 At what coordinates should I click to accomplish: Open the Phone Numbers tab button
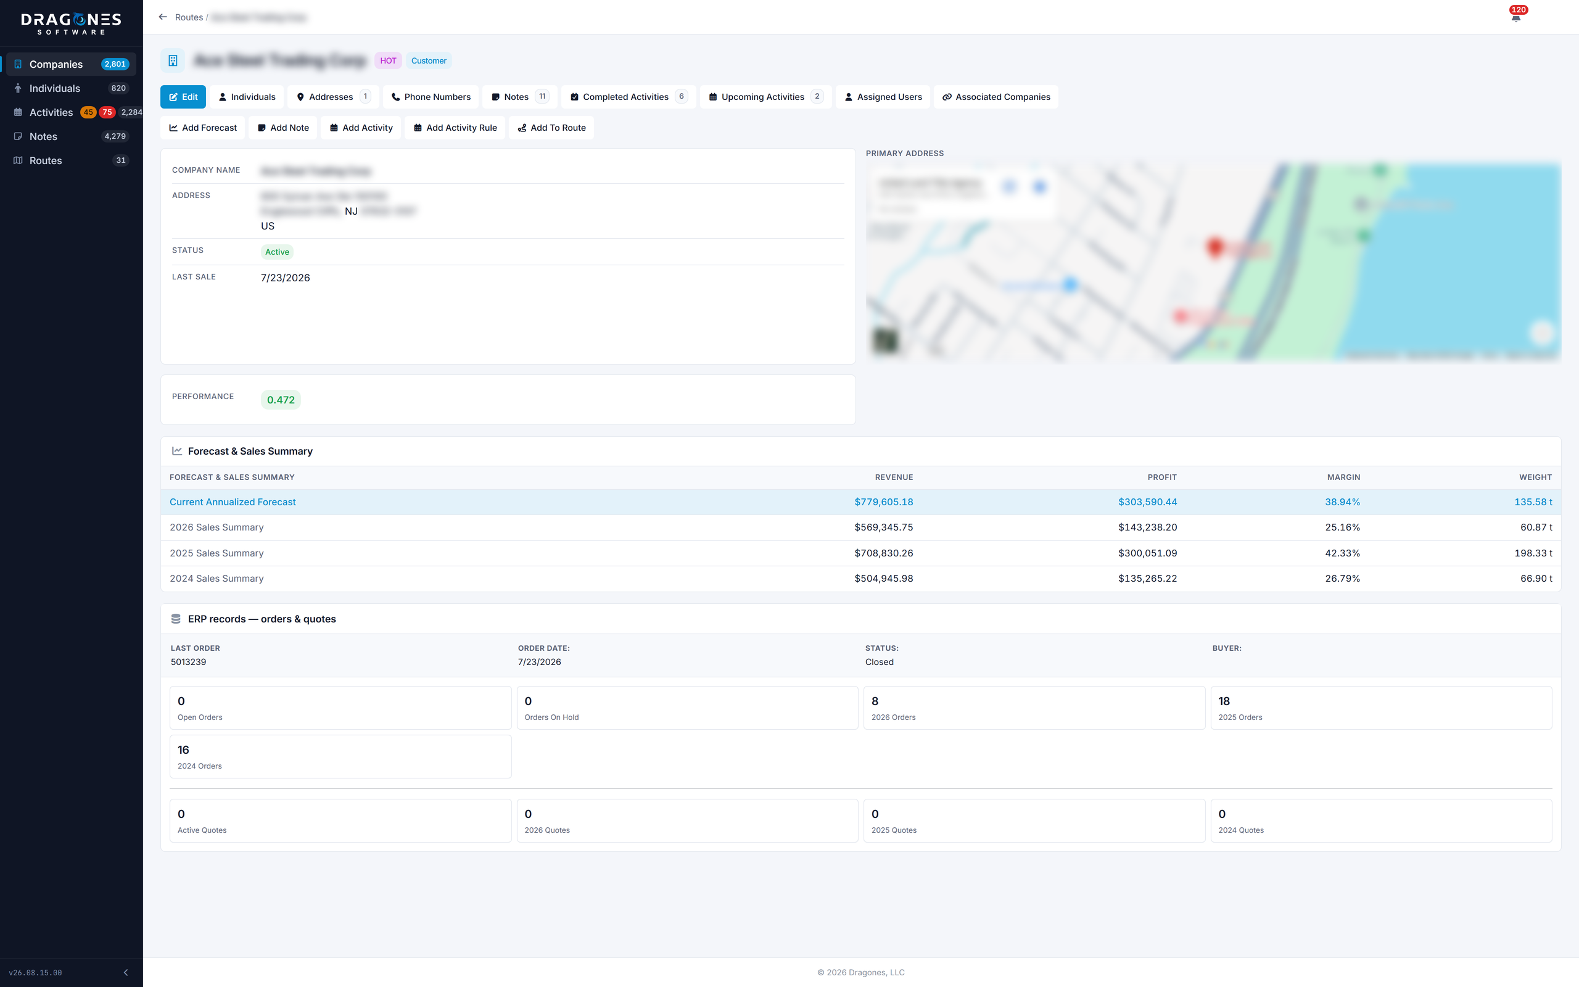[x=431, y=97]
